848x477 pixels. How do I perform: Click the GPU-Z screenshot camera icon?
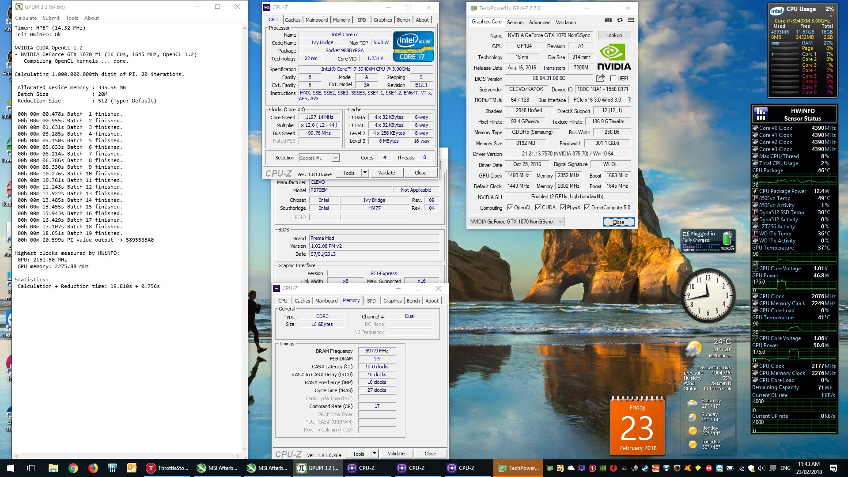coord(608,20)
